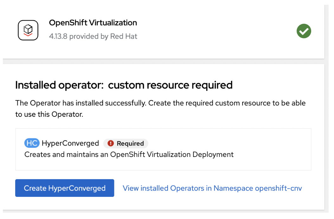334x219 pixels.
Task: Click the installation success status indicator
Action: click(x=304, y=31)
